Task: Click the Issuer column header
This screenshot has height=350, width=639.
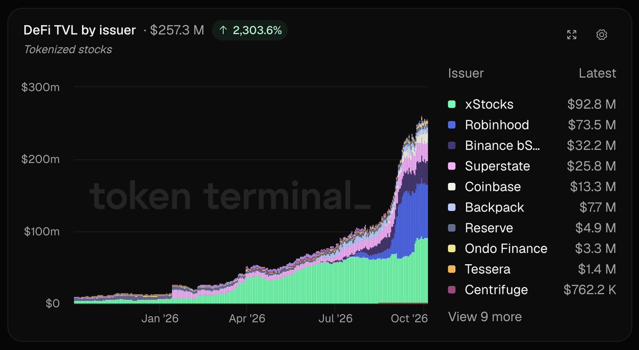Action: tap(466, 73)
